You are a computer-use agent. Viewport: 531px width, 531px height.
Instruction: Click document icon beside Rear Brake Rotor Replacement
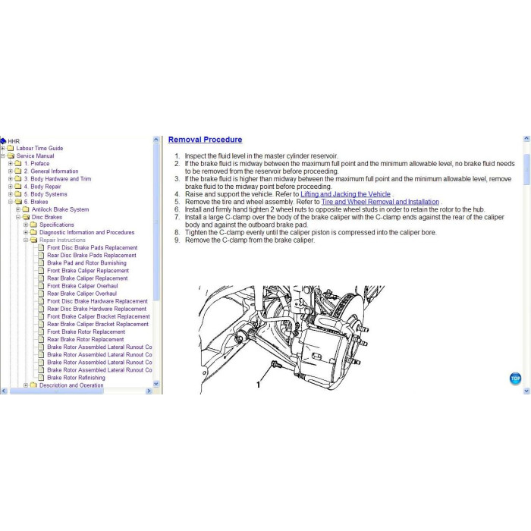pos(41,339)
